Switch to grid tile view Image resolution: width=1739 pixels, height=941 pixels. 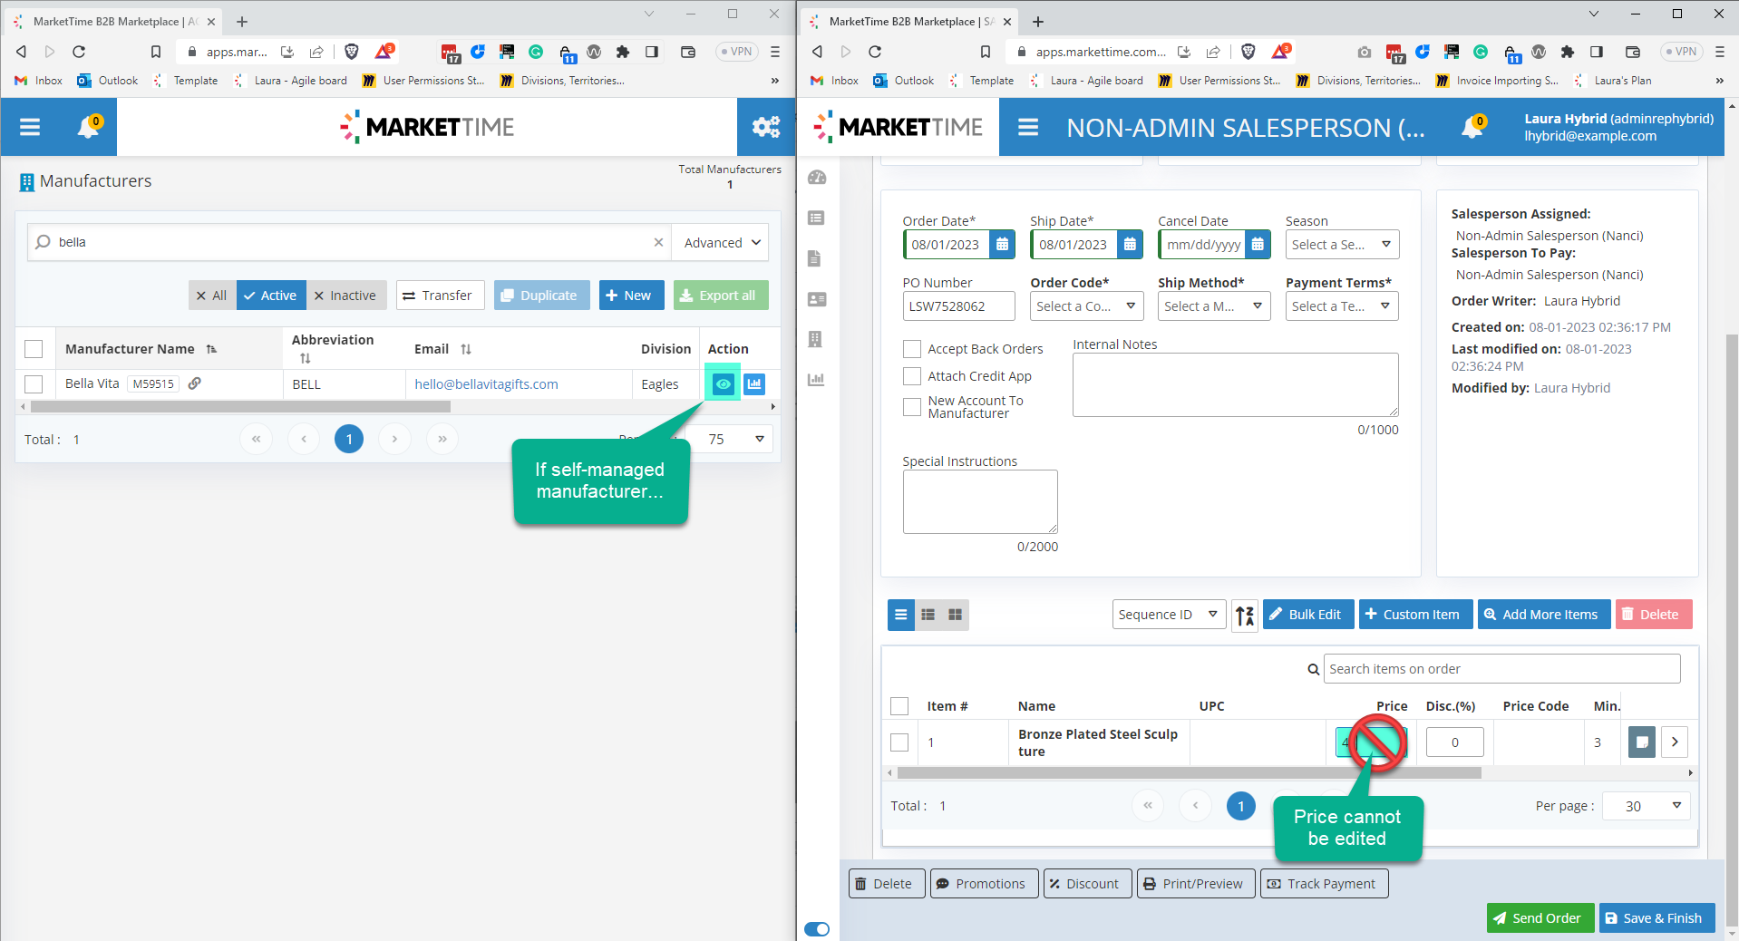pos(955,615)
